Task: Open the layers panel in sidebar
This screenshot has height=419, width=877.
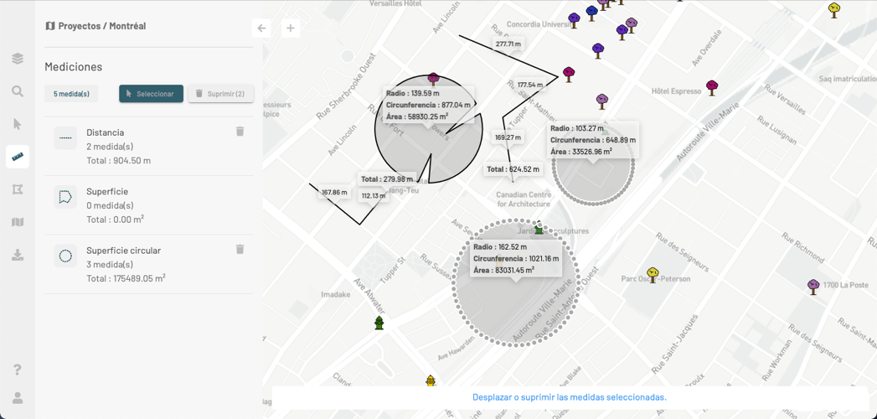Action: click(18, 59)
